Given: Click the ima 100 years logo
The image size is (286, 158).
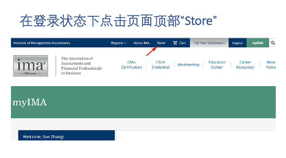Looking at the screenshot, I should click(x=31, y=66).
